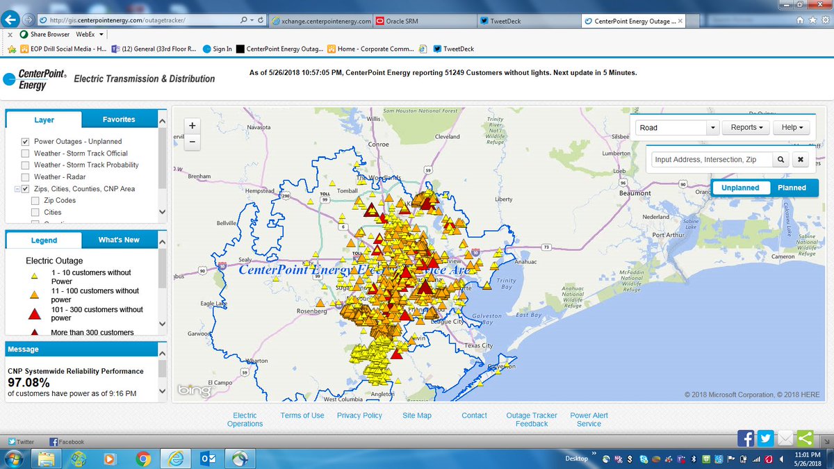Share page via the Facebook icon
The image size is (834, 469).
pyautogui.click(x=746, y=438)
